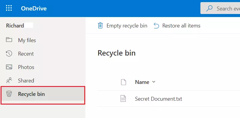Click the Shared people icon

(9, 80)
